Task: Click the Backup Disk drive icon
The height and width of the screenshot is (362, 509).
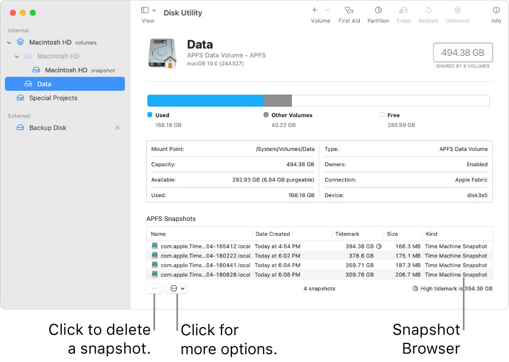Action: tap(20, 127)
